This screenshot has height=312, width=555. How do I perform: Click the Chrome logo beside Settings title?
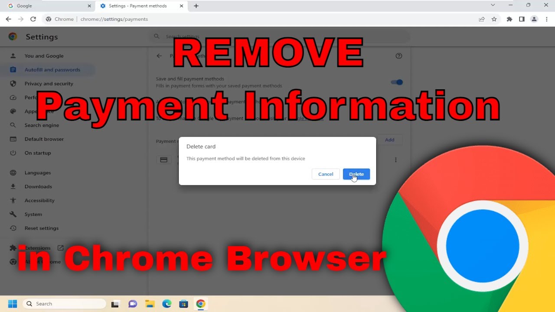click(13, 37)
